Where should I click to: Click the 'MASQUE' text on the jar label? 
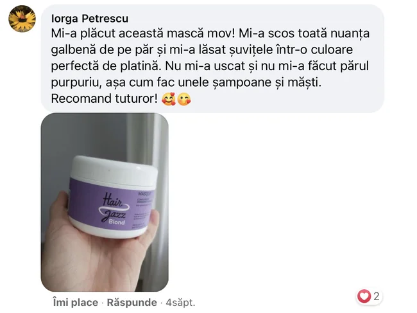coord(146,194)
